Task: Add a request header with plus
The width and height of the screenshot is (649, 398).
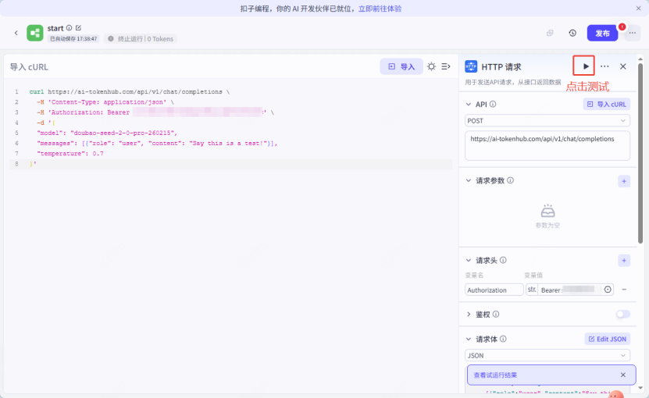Action: (x=624, y=261)
